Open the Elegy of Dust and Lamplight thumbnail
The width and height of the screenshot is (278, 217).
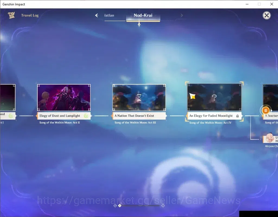tap(64, 97)
